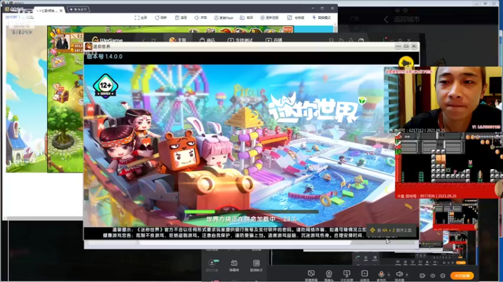Click the WeGame back arrow
The height and width of the screenshot is (282, 503).
(143, 40)
